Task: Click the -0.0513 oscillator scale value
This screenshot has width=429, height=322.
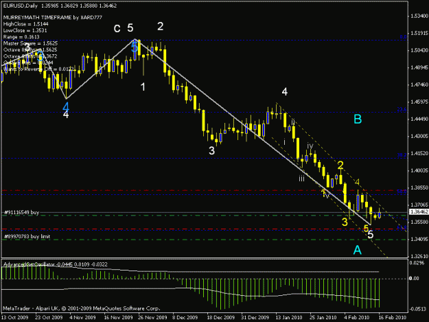Action: point(418,309)
